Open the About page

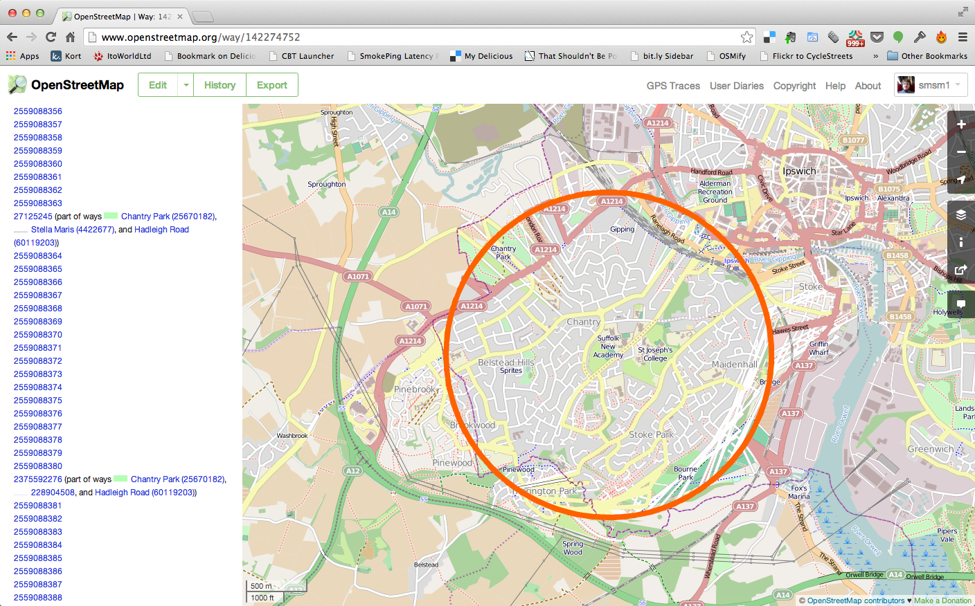coord(868,86)
